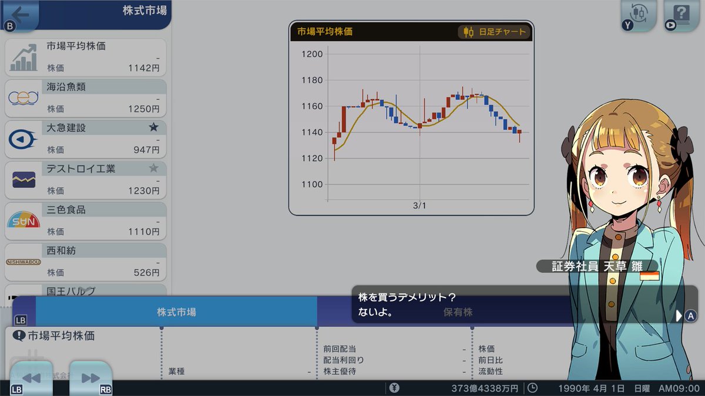Screen dimensions: 705x396
Task: Click the 前日比 field label
Action: click(x=491, y=360)
